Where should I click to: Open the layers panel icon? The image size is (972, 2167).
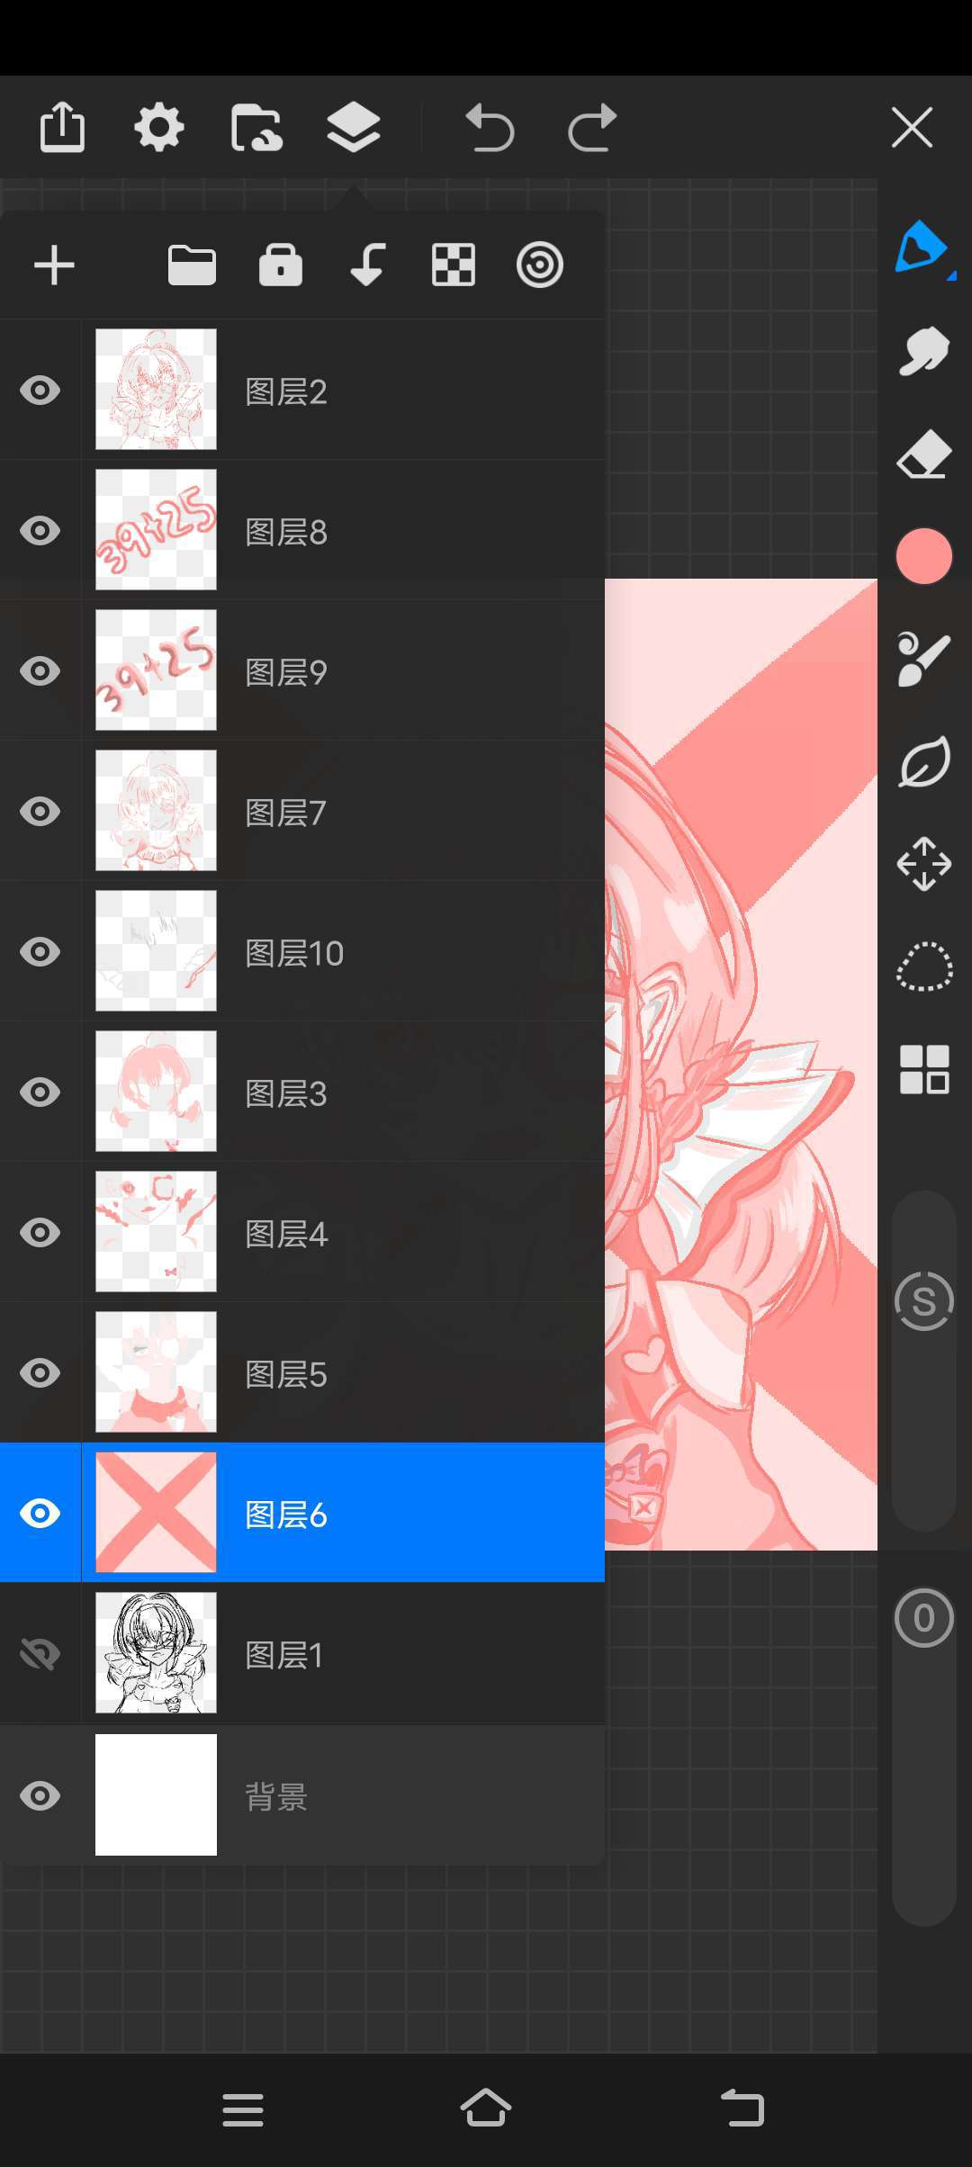pos(354,127)
